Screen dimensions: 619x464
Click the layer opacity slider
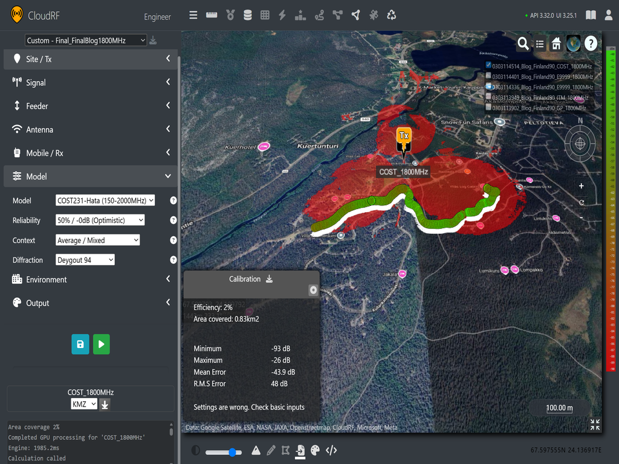pos(223,452)
